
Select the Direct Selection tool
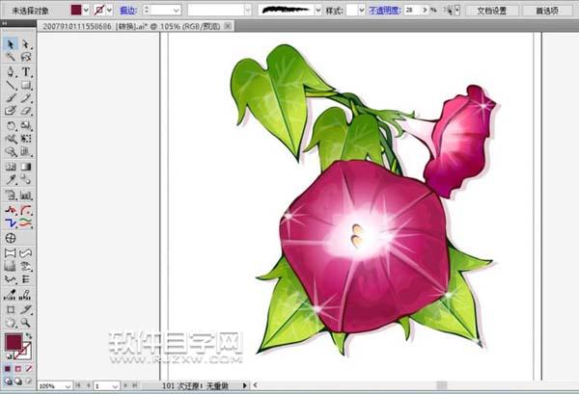click(26, 44)
